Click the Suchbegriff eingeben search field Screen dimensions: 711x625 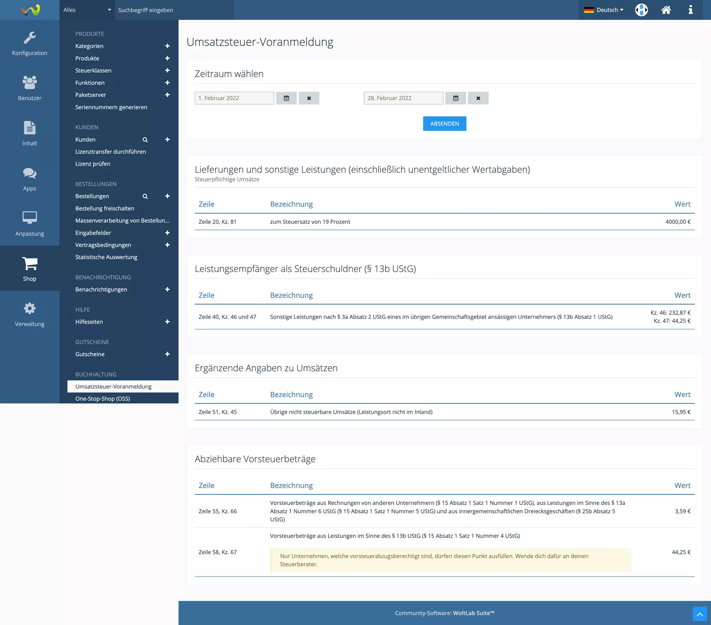click(175, 10)
